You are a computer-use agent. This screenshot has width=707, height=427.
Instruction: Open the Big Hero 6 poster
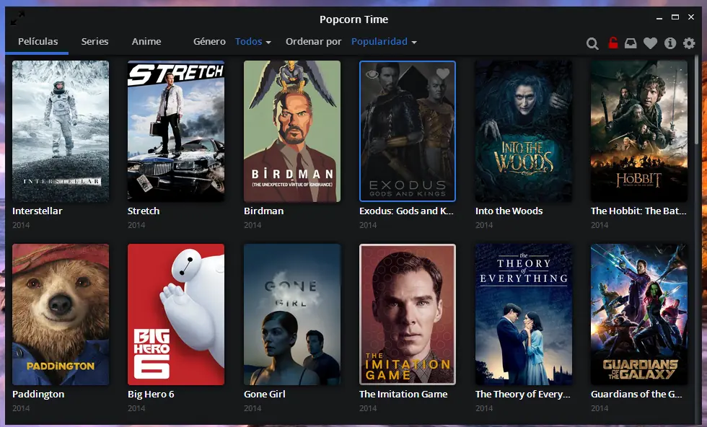176,314
